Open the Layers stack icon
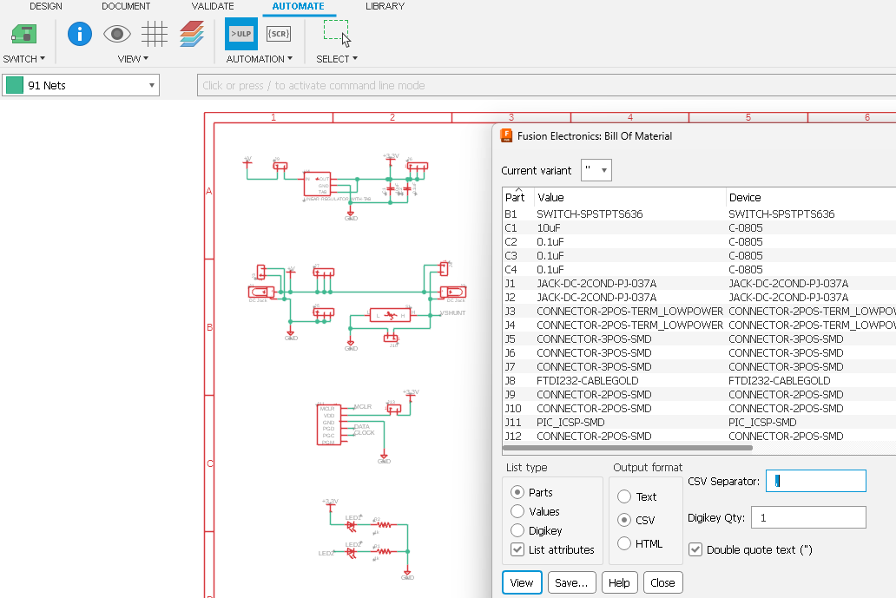The height and width of the screenshot is (598, 896). tap(192, 34)
